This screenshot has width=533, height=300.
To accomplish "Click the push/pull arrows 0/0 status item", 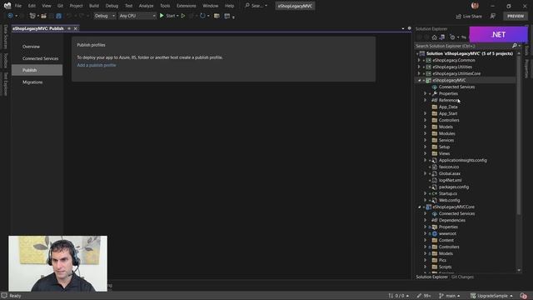I will (399, 296).
